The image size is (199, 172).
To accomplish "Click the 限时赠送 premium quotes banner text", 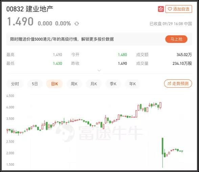I will 62,39.
